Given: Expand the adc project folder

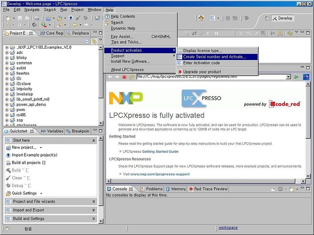Looking at the screenshot, I should [7, 53].
